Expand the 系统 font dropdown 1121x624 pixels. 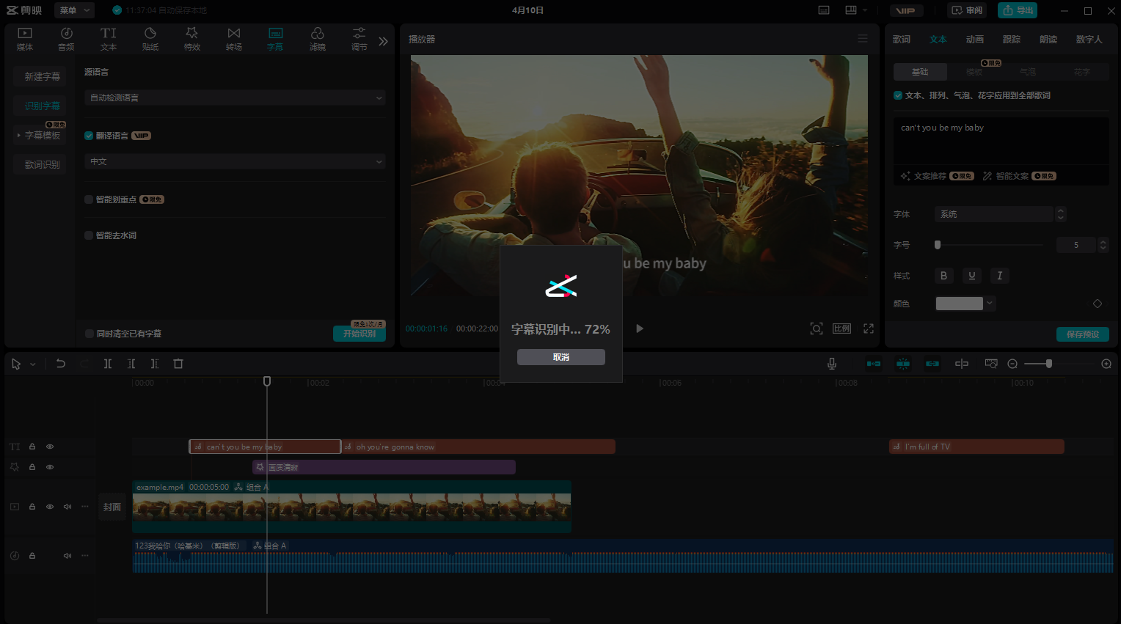pos(994,214)
